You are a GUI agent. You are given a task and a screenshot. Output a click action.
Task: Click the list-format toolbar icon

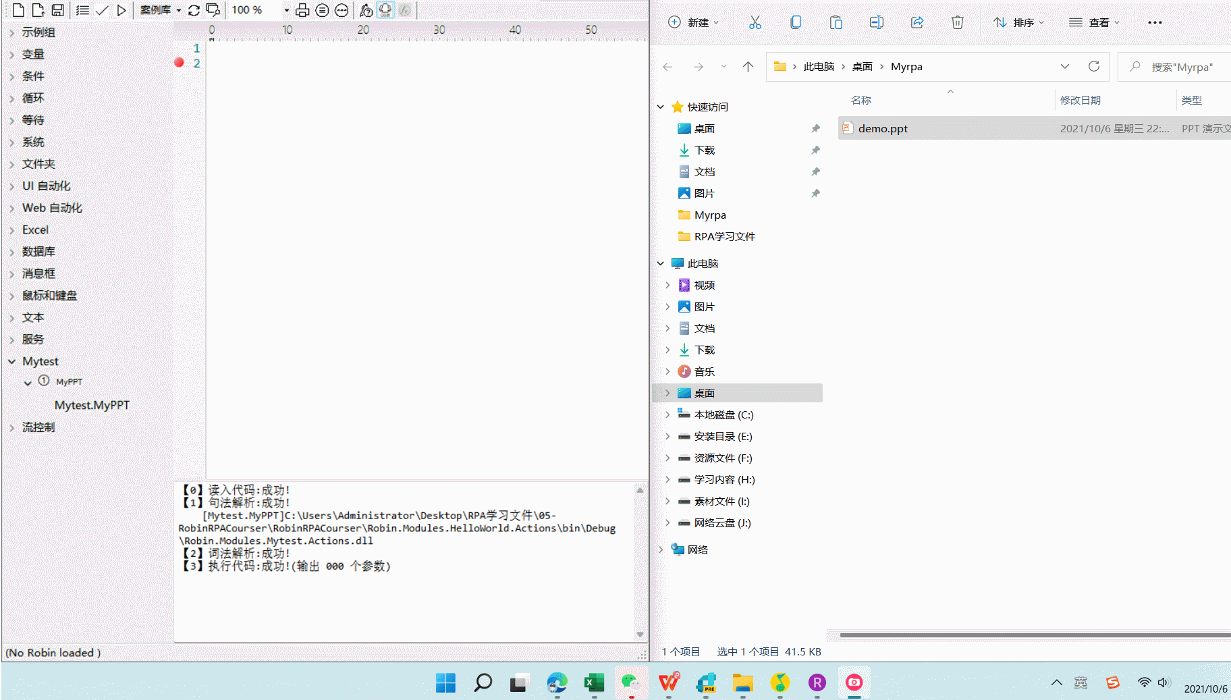[x=82, y=10]
